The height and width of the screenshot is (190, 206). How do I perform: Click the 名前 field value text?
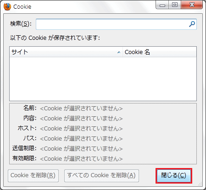(x=81, y=109)
